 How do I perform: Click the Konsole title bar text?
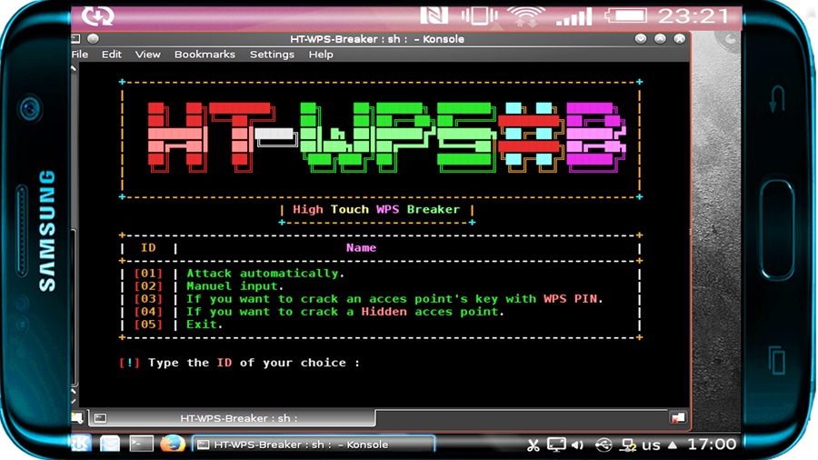pos(376,39)
